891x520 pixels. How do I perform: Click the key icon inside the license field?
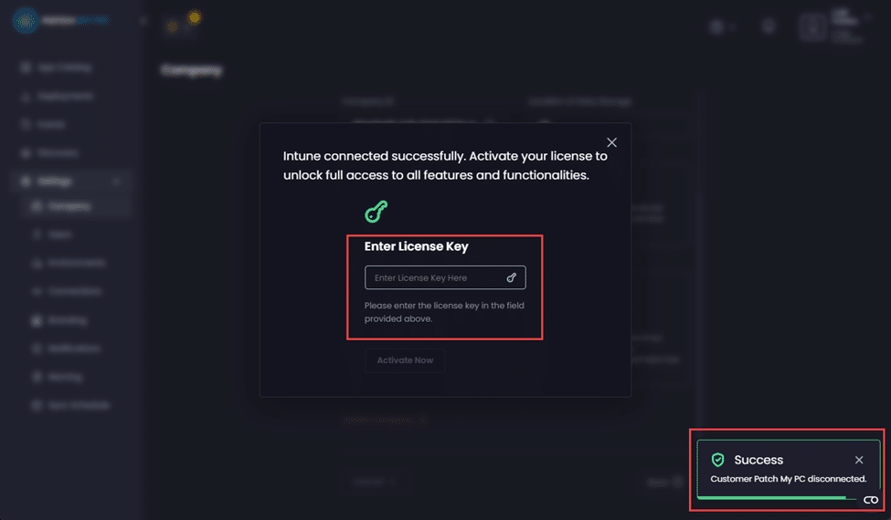pyautogui.click(x=512, y=277)
